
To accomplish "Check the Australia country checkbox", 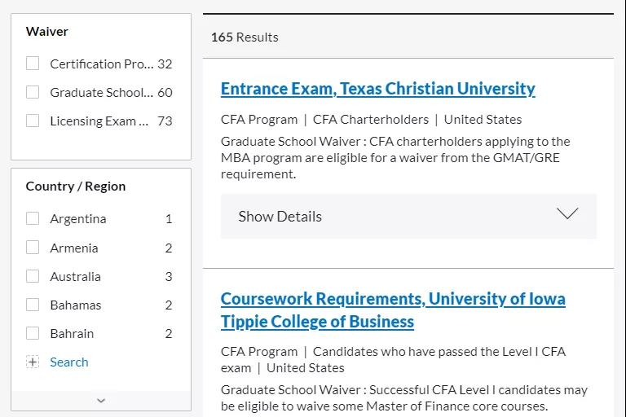I will coord(33,276).
